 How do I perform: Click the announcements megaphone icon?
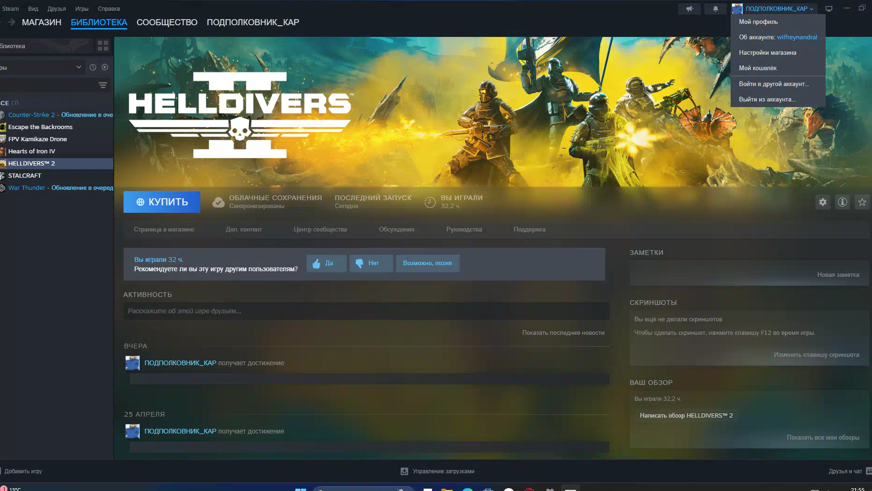point(689,9)
